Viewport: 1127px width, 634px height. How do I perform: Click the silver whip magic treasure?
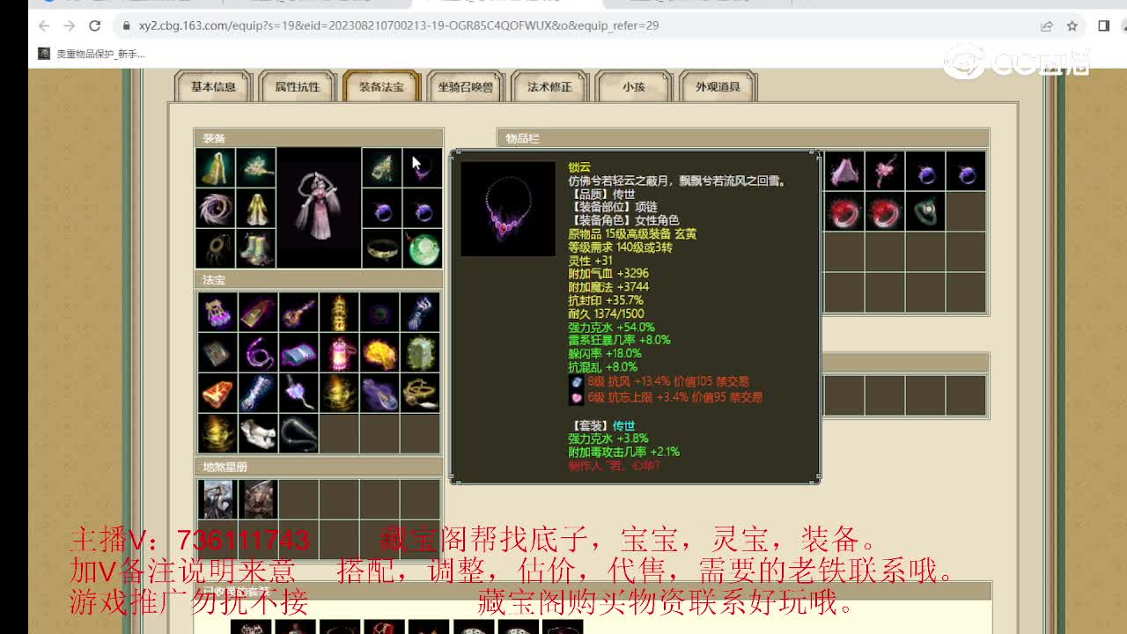click(298, 433)
